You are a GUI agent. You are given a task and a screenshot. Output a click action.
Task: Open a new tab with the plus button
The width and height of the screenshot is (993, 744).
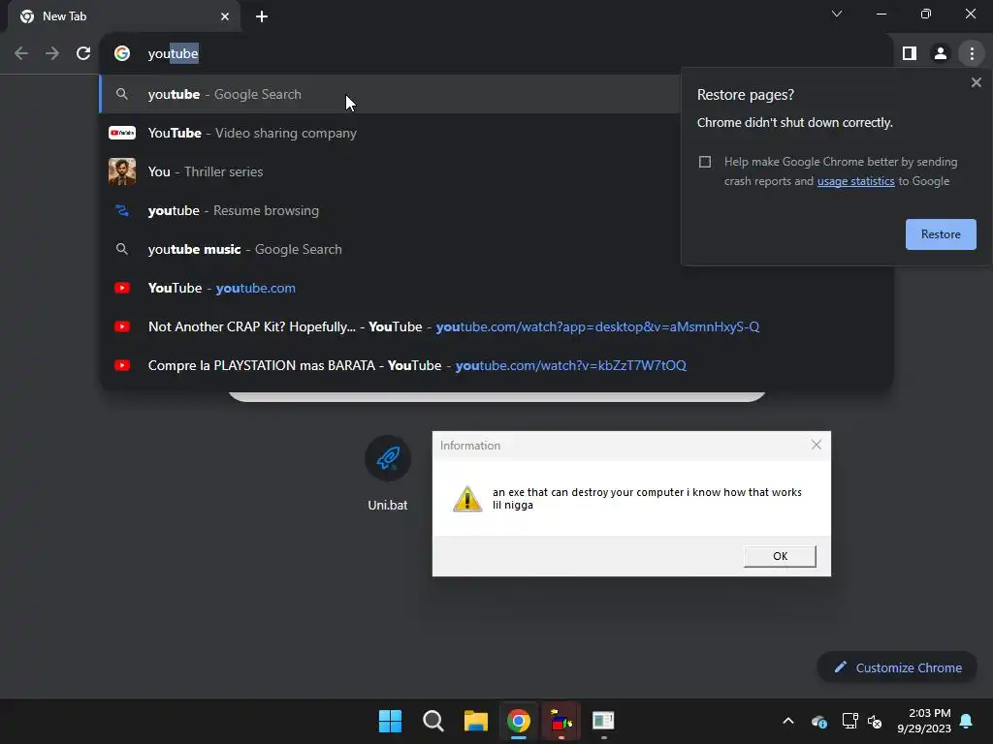click(x=262, y=16)
